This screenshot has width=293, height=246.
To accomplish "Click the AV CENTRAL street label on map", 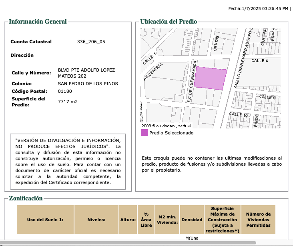I will point(153,72).
